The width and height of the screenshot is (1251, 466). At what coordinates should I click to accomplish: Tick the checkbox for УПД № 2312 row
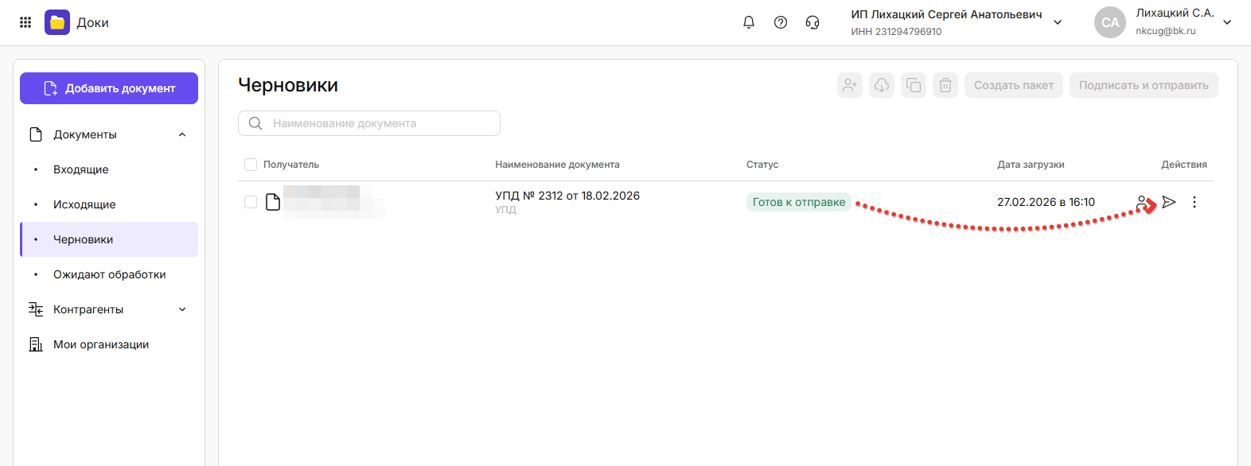click(x=251, y=202)
